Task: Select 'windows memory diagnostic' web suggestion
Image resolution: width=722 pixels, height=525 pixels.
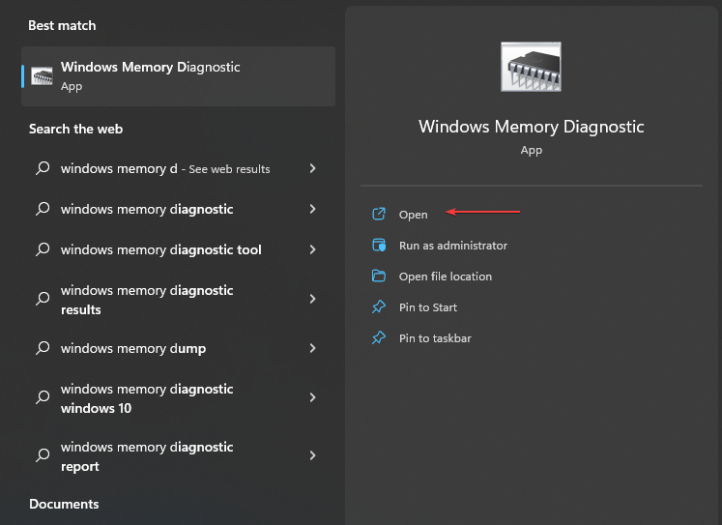Action: (147, 209)
